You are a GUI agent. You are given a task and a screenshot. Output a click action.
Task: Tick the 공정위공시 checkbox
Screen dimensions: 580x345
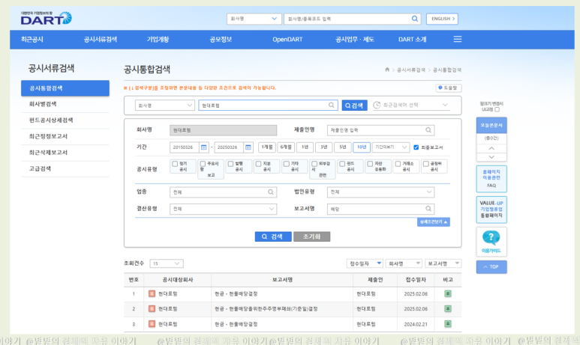[x=425, y=164]
